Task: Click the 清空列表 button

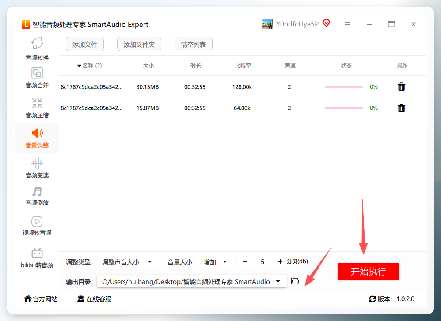Action: click(x=193, y=45)
